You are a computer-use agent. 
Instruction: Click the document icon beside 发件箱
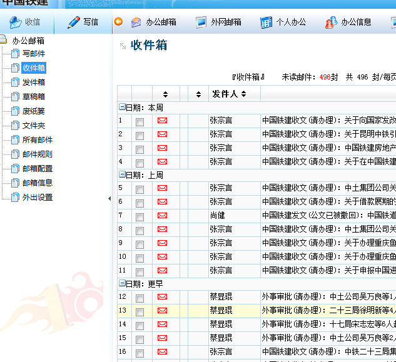coord(15,83)
